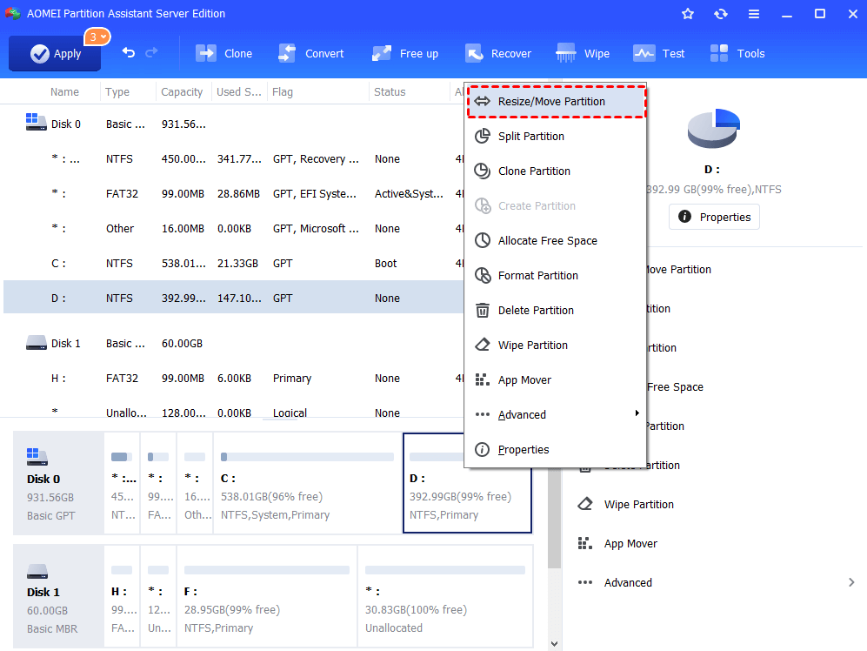Open the hamburger menu in title bar
This screenshot has height=651, width=867.
coord(754,14)
